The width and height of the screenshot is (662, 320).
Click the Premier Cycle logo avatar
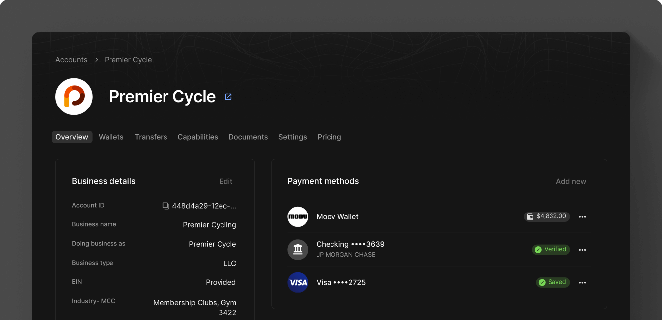tap(74, 97)
